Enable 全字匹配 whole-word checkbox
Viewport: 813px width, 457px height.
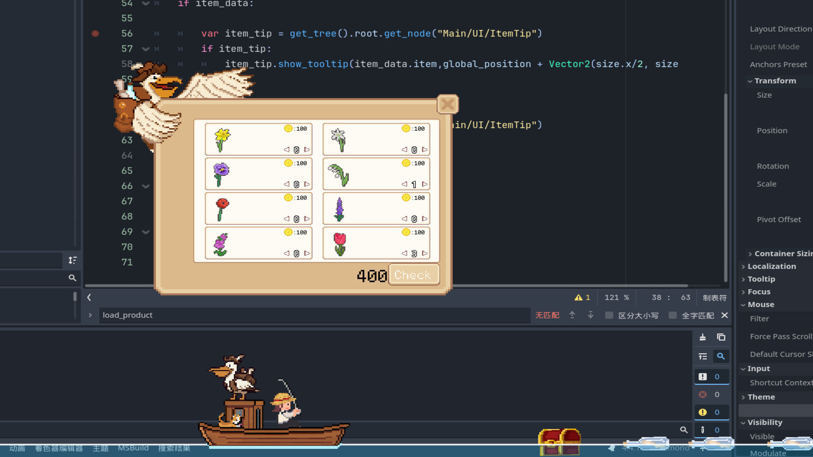[x=672, y=315]
